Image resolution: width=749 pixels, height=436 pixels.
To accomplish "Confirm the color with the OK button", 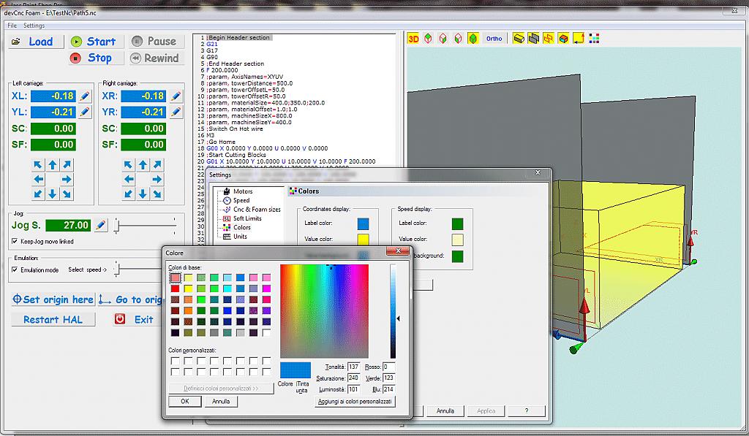I will click(x=184, y=401).
